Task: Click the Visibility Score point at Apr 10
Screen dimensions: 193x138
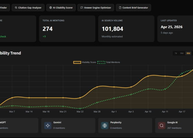Action: click(x=148, y=76)
